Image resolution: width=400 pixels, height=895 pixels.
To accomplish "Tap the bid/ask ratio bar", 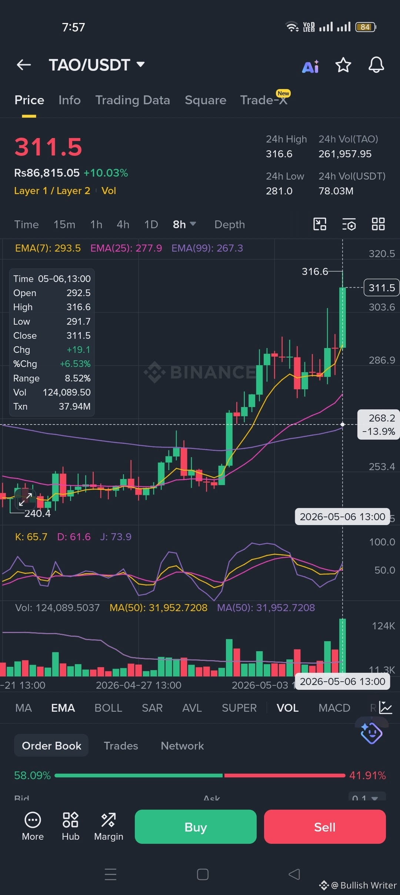I will coord(200,776).
